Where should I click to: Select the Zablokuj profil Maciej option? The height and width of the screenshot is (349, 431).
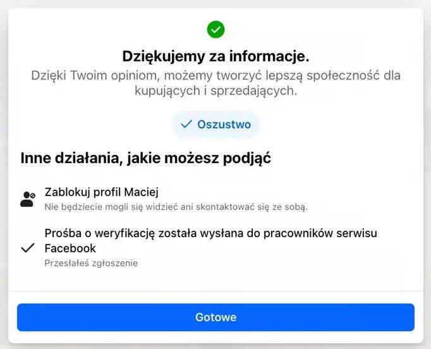point(101,192)
